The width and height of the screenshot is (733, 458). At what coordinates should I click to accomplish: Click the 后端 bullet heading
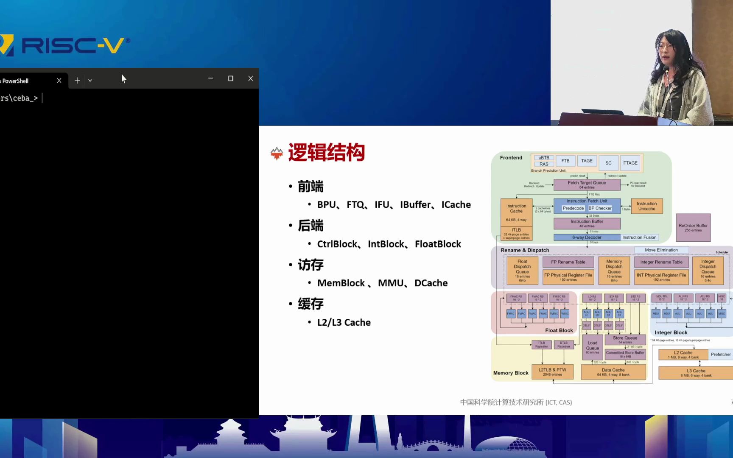[x=311, y=226]
